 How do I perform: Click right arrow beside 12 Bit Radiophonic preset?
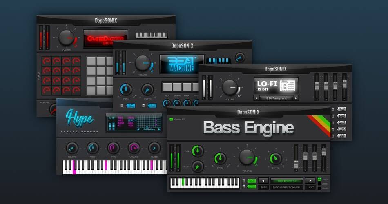coord(296,98)
